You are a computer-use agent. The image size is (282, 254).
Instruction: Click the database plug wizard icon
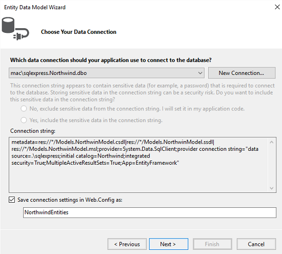[15, 29]
